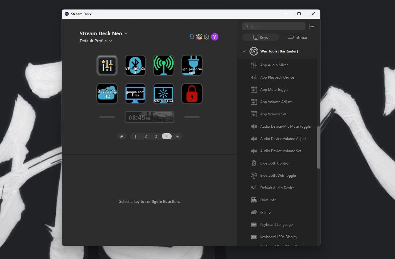Select the IP address cloud key
The height and width of the screenshot is (259, 395).
click(107, 94)
